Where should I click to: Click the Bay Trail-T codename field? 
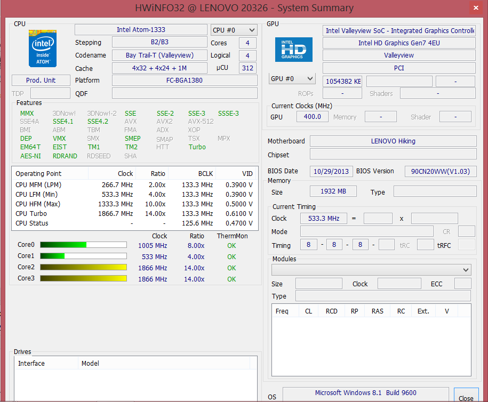pos(159,55)
